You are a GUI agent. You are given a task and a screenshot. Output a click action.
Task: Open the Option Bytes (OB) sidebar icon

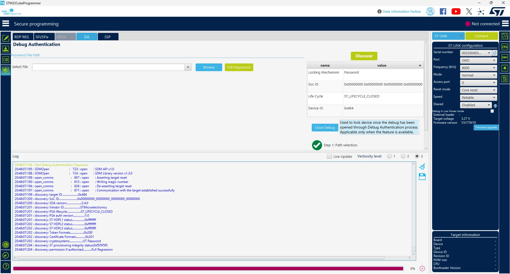click(x=6, y=59)
